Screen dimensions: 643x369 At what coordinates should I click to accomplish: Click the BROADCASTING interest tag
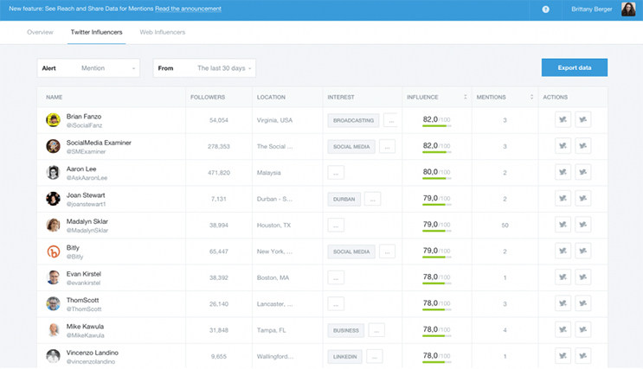pos(353,121)
